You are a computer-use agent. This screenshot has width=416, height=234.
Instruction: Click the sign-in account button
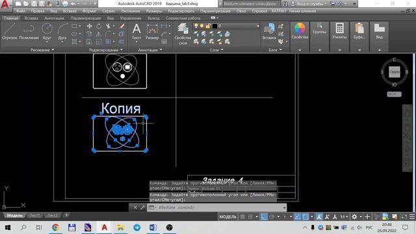point(309,4)
